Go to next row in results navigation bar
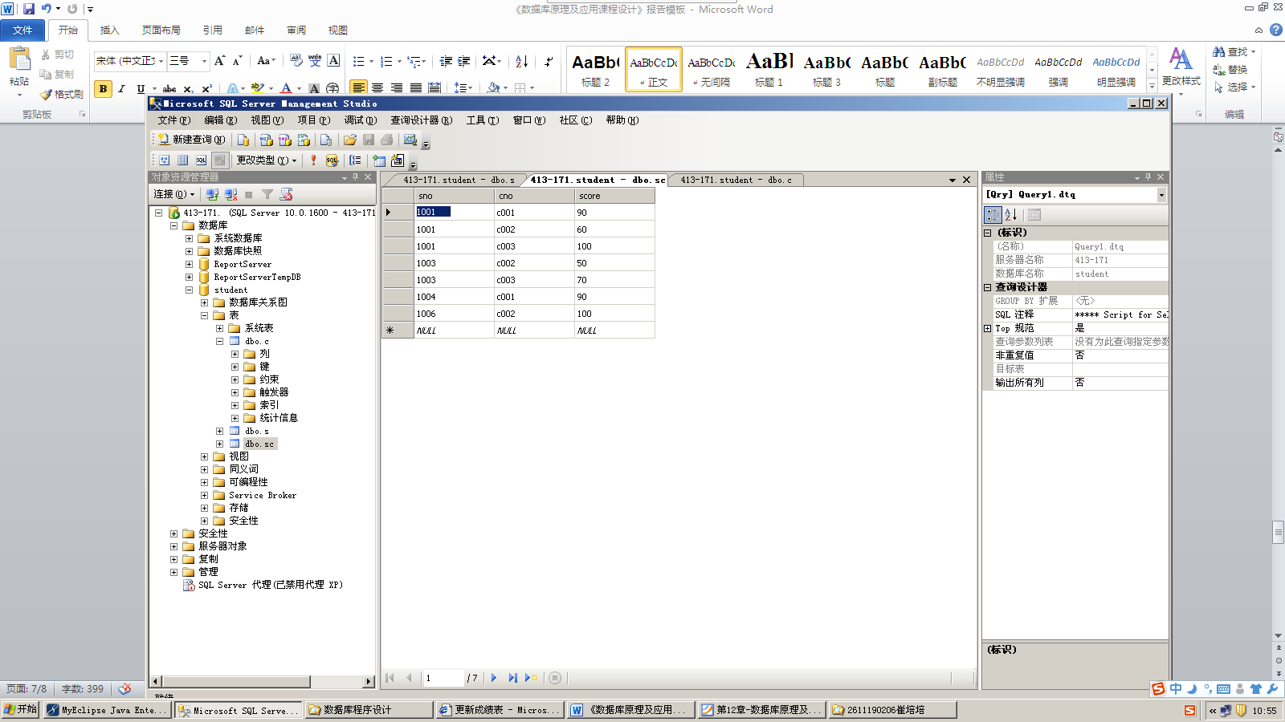1285x722 pixels. (x=494, y=678)
